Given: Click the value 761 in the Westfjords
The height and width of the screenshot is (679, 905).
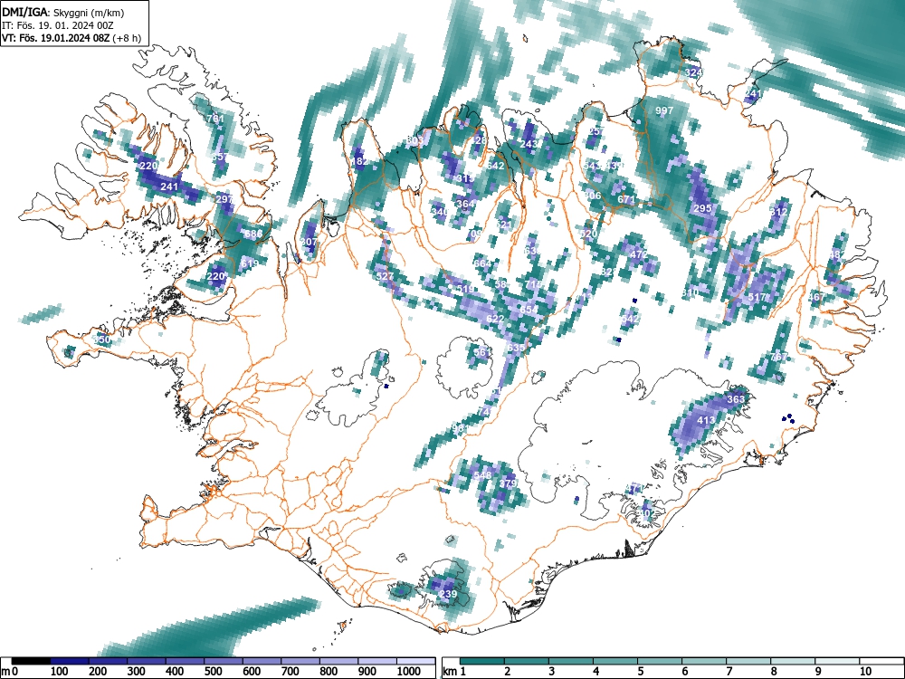Looking at the screenshot, I should point(214,119).
